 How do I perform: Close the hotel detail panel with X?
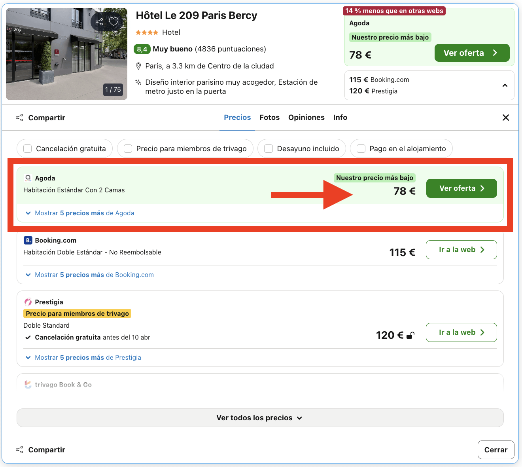tap(505, 118)
